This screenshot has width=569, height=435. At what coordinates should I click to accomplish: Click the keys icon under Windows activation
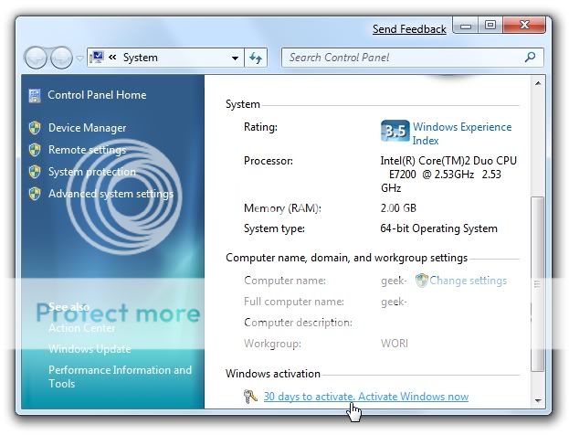pyautogui.click(x=250, y=397)
